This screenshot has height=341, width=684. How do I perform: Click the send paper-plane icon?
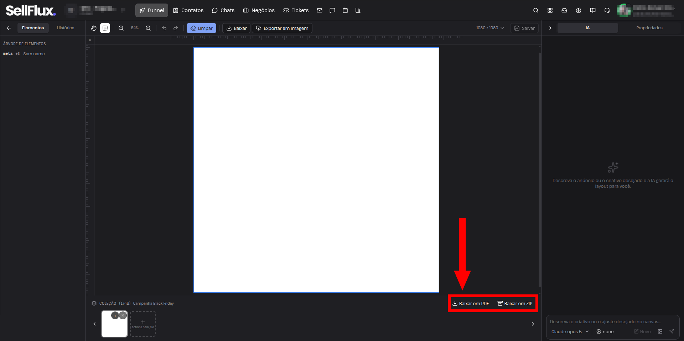tap(672, 331)
